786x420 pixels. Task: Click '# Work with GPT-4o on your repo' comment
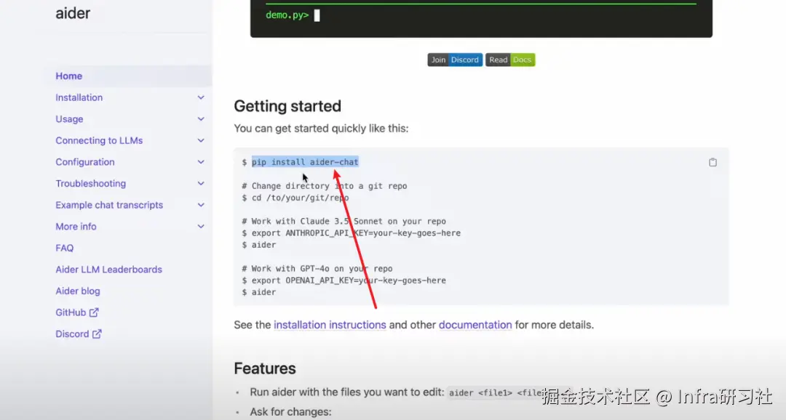[317, 269]
